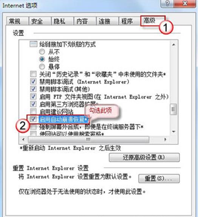Click the underline links category icon
This screenshot has width=200, height=217.
(x=34, y=44)
